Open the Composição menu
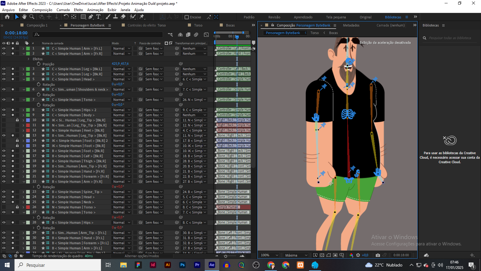Viewport: 481px width, 271px height. (x=42, y=10)
